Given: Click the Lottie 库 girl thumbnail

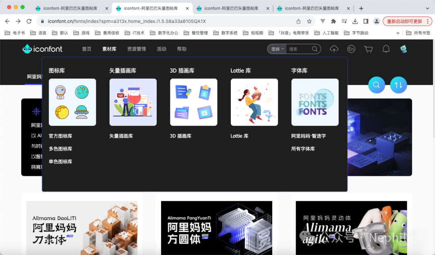Looking at the screenshot, I should tap(255, 102).
